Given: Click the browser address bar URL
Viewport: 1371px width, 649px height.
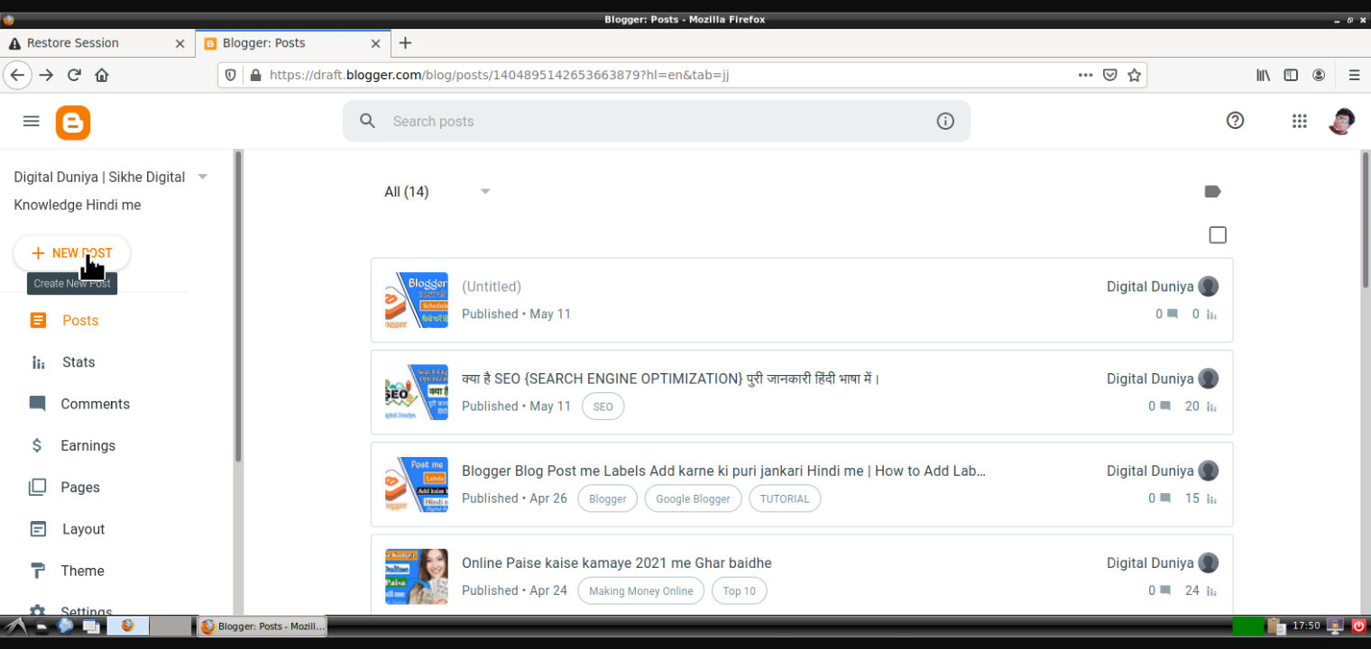Looking at the screenshot, I should [x=499, y=75].
